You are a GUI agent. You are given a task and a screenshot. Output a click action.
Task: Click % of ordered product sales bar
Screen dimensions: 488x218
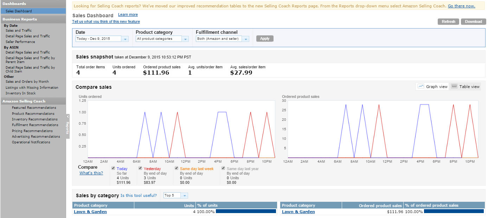(x=454, y=211)
